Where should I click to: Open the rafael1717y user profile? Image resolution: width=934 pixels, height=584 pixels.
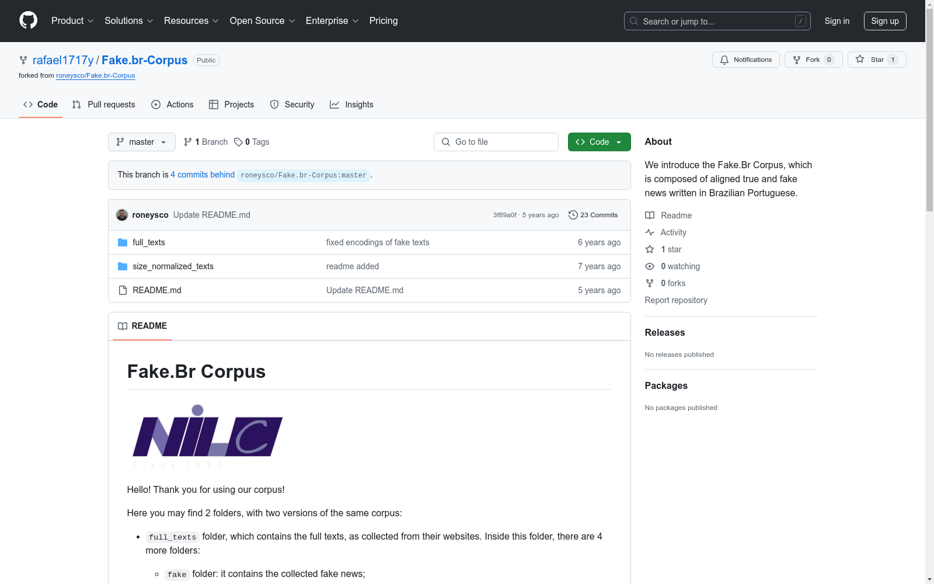click(x=63, y=60)
